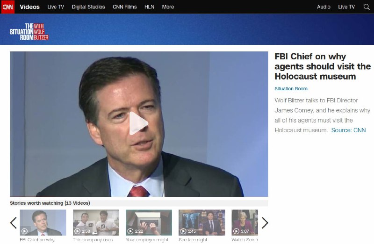
Task: Click the Source: CNN link
Action: point(348,130)
